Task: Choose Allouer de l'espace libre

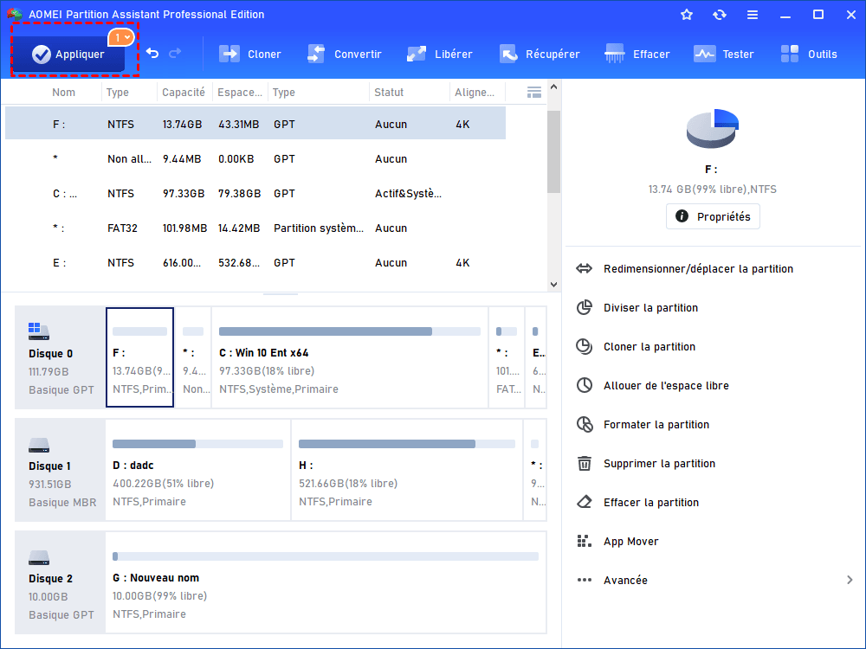Action: pyautogui.click(x=666, y=385)
